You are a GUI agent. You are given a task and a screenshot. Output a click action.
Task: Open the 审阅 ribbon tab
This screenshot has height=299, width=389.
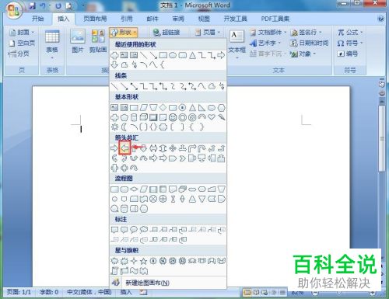click(178, 19)
